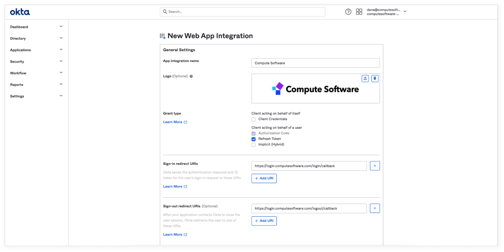This screenshot has width=504, height=252.
Task: Expand the Security chevron
Action: tap(61, 61)
